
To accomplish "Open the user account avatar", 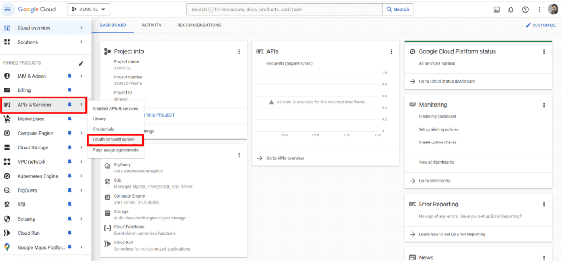I will coord(553,10).
